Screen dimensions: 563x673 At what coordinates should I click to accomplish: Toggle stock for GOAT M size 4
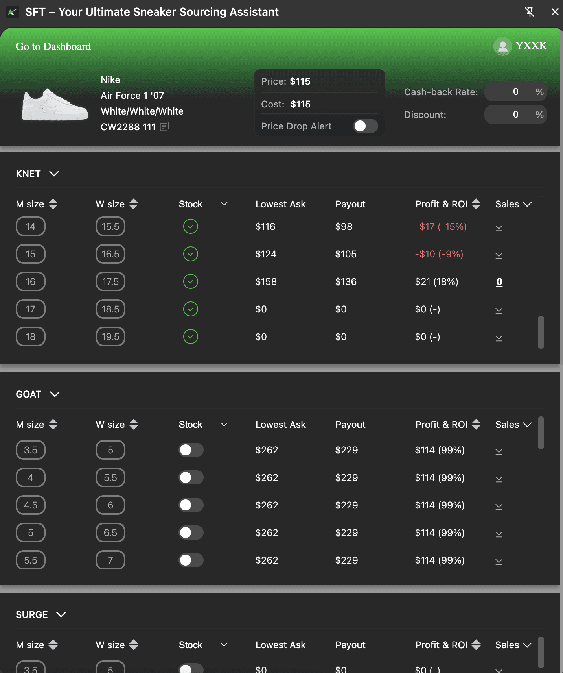pos(191,477)
